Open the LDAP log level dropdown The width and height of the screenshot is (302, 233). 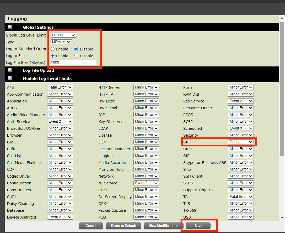pyautogui.click(x=146, y=128)
